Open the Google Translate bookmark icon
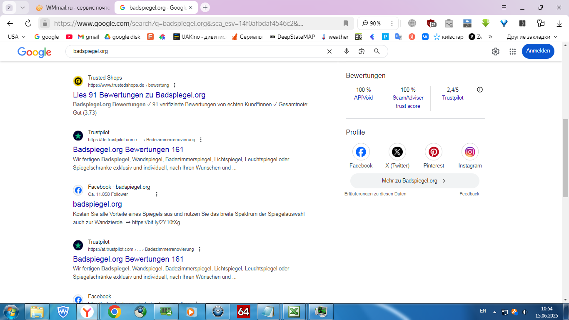The width and height of the screenshot is (569, 320). [398, 37]
